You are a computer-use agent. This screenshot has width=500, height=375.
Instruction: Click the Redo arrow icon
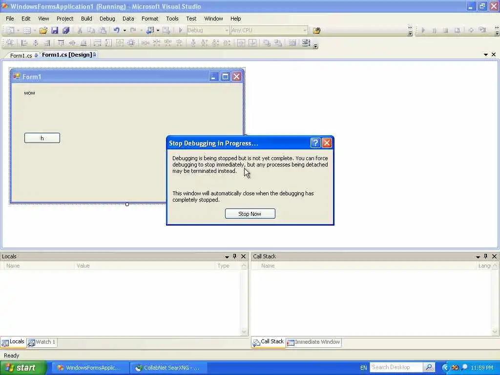pyautogui.click(x=133, y=30)
